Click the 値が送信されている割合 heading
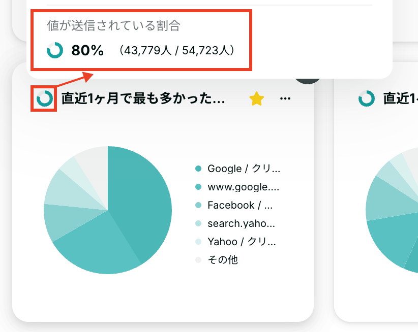The image size is (418, 332). click(114, 25)
